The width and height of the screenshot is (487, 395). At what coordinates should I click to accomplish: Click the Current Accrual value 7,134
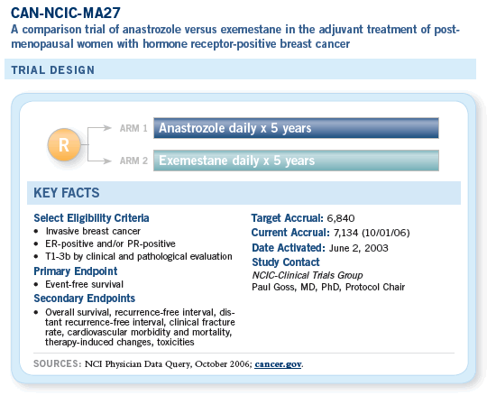point(345,233)
